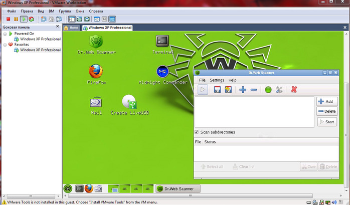Click the mail launcher on guest taskbar

click(x=98, y=189)
